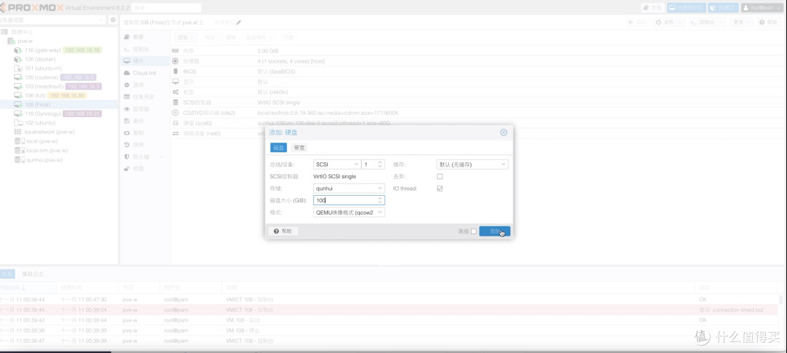Open the 更多 more dropdown
This screenshot has width=787, height=353.
(x=741, y=23)
